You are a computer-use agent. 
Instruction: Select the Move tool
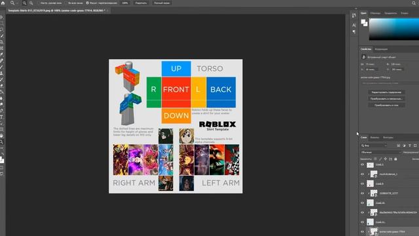click(2, 17)
